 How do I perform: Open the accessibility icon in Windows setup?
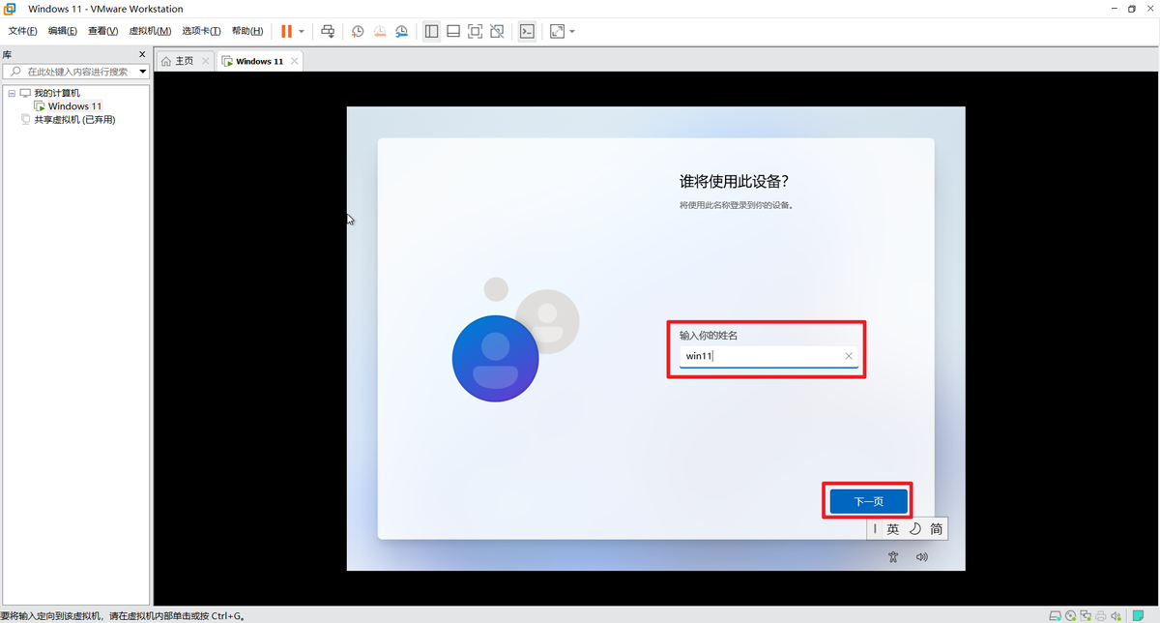894,557
